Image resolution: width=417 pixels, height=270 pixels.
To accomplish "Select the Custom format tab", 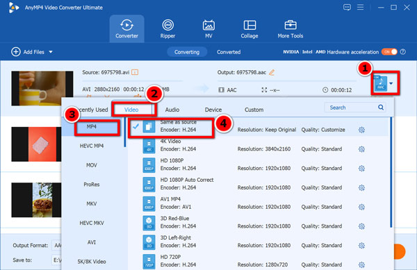I will pos(254,110).
